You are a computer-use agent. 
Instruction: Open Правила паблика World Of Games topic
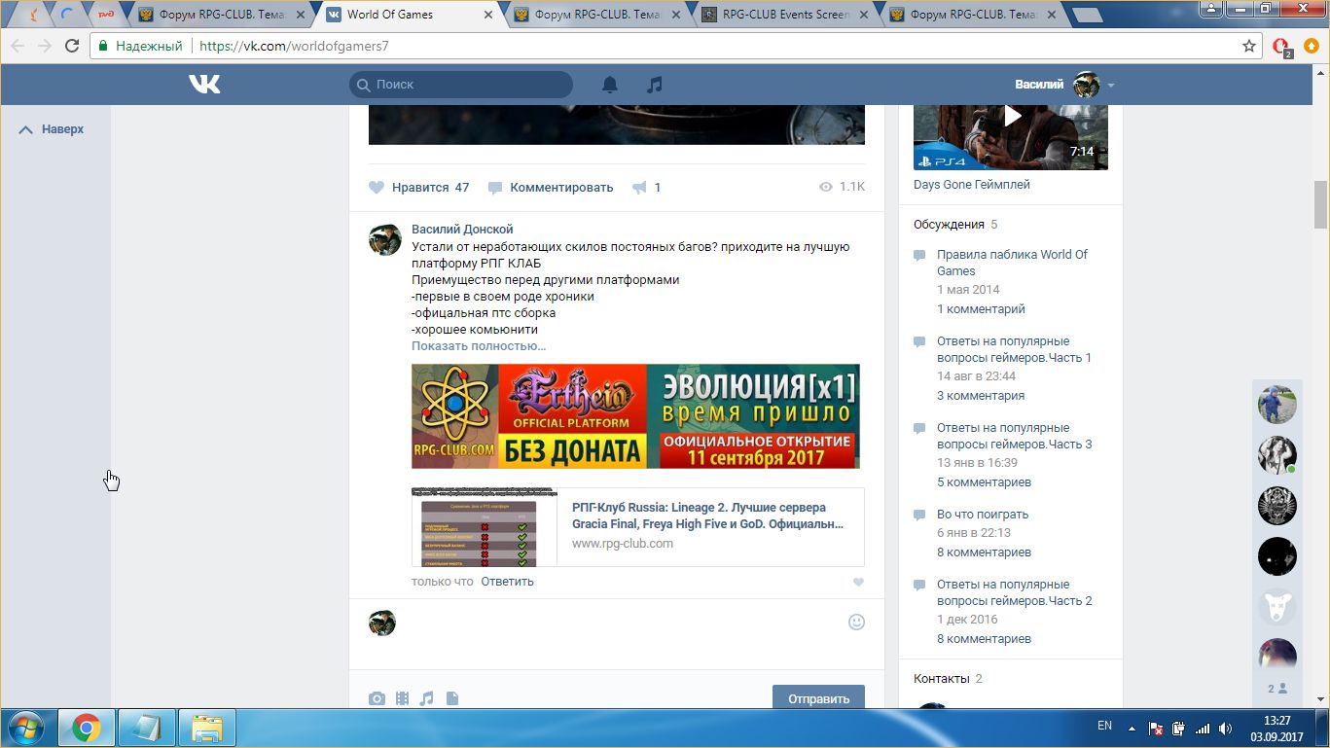(x=1012, y=263)
